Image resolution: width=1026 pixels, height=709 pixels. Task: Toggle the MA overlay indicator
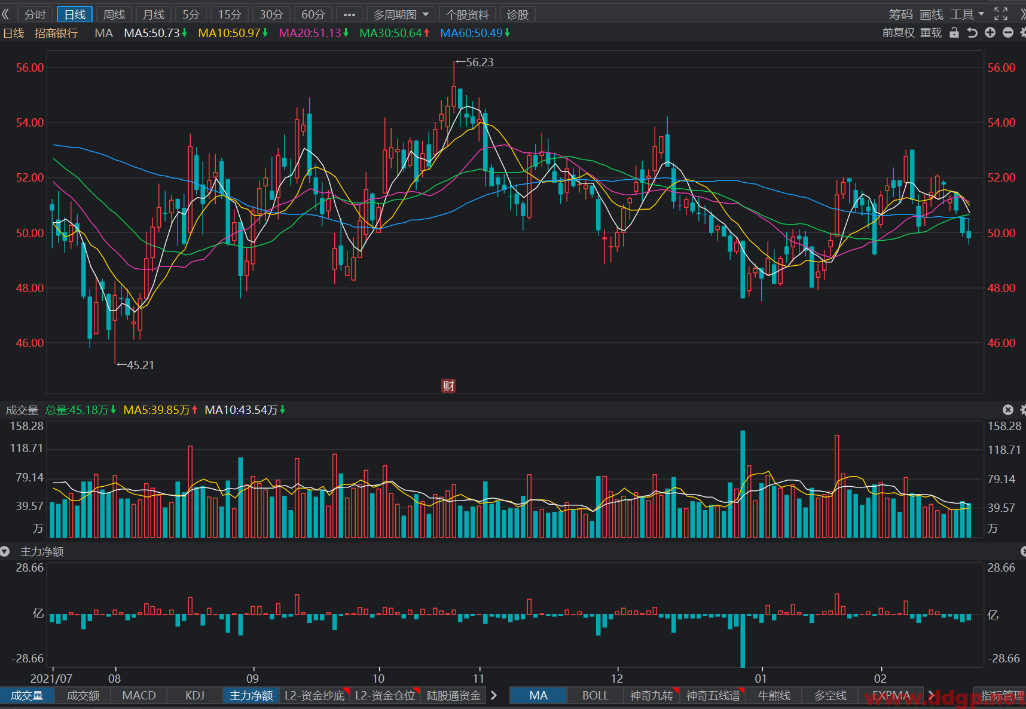pyautogui.click(x=538, y=695)
